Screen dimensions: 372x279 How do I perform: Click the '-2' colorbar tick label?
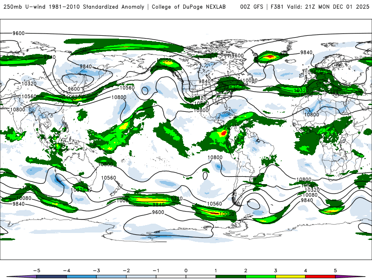tap(126, 271)
